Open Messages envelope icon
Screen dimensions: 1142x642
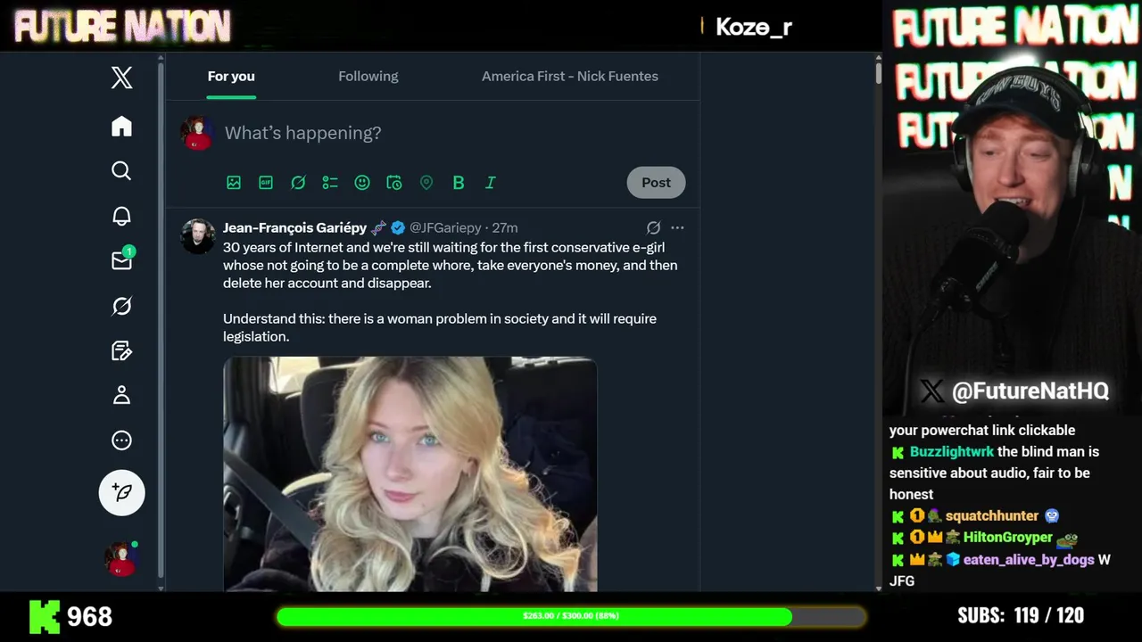click(x=121, y=260)
